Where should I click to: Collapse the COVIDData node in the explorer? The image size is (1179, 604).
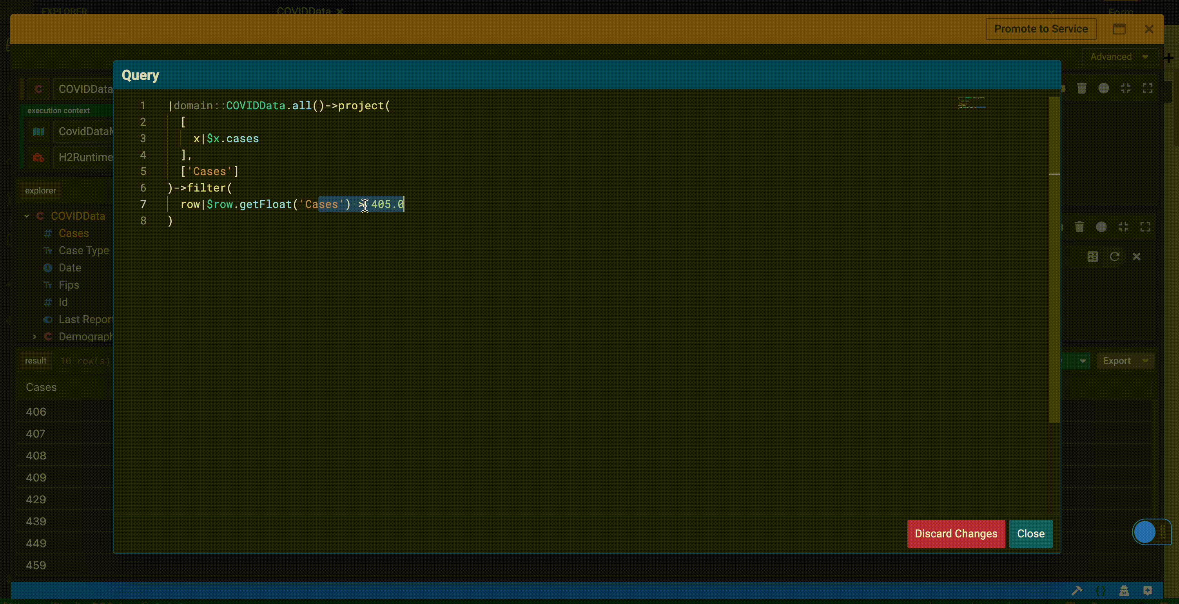point(26,215)
